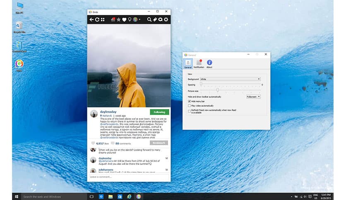Image resolution: width=346 pixels, height=200 pixels.
Task: Uncheck the Hide menu bar checkbox
Action: coord(189,101)
